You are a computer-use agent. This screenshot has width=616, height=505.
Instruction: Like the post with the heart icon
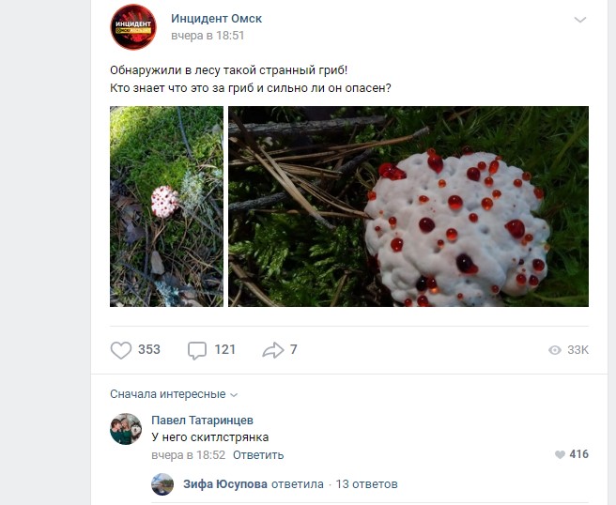(121, 350)
